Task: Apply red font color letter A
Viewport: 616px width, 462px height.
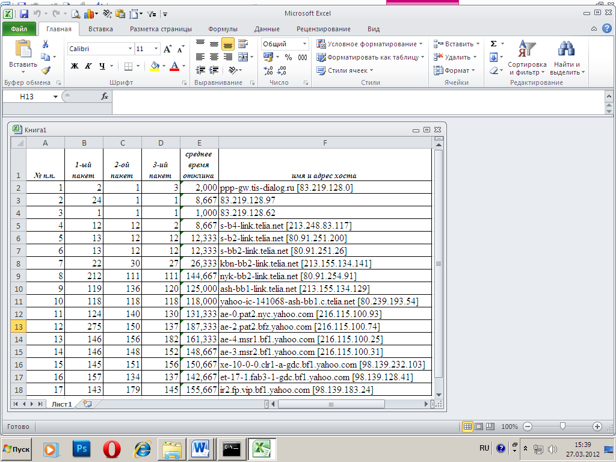Action: coord(174,66)
